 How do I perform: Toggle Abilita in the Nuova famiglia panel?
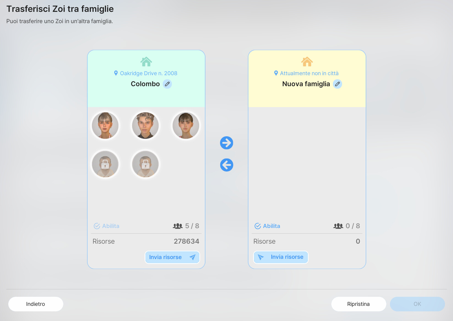[x=267, y=226]
